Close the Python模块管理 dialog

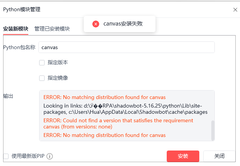pos(235,10)
